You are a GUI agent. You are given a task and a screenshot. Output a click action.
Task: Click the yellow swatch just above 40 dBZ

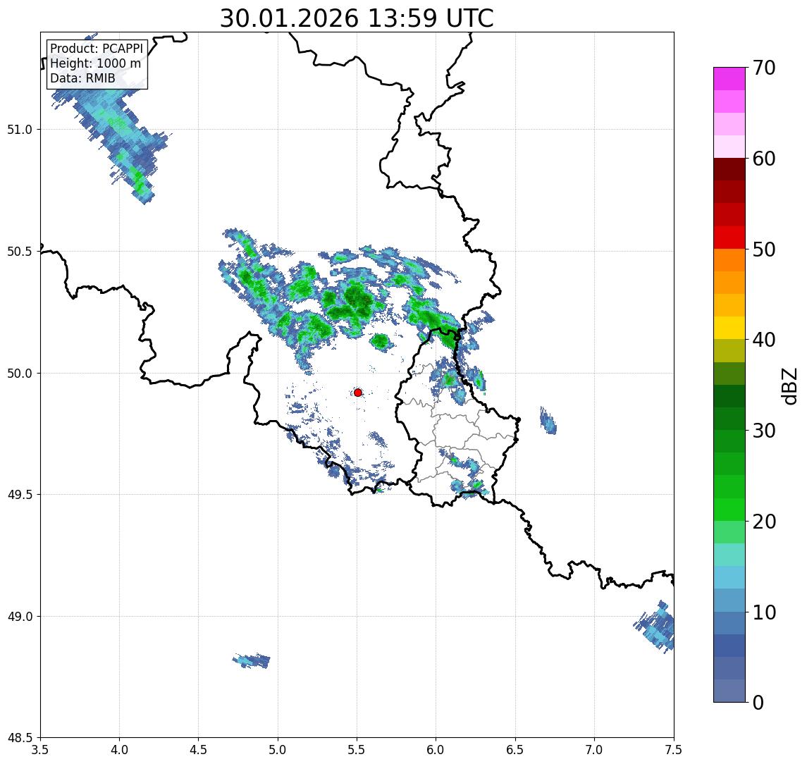coord(729,328)
